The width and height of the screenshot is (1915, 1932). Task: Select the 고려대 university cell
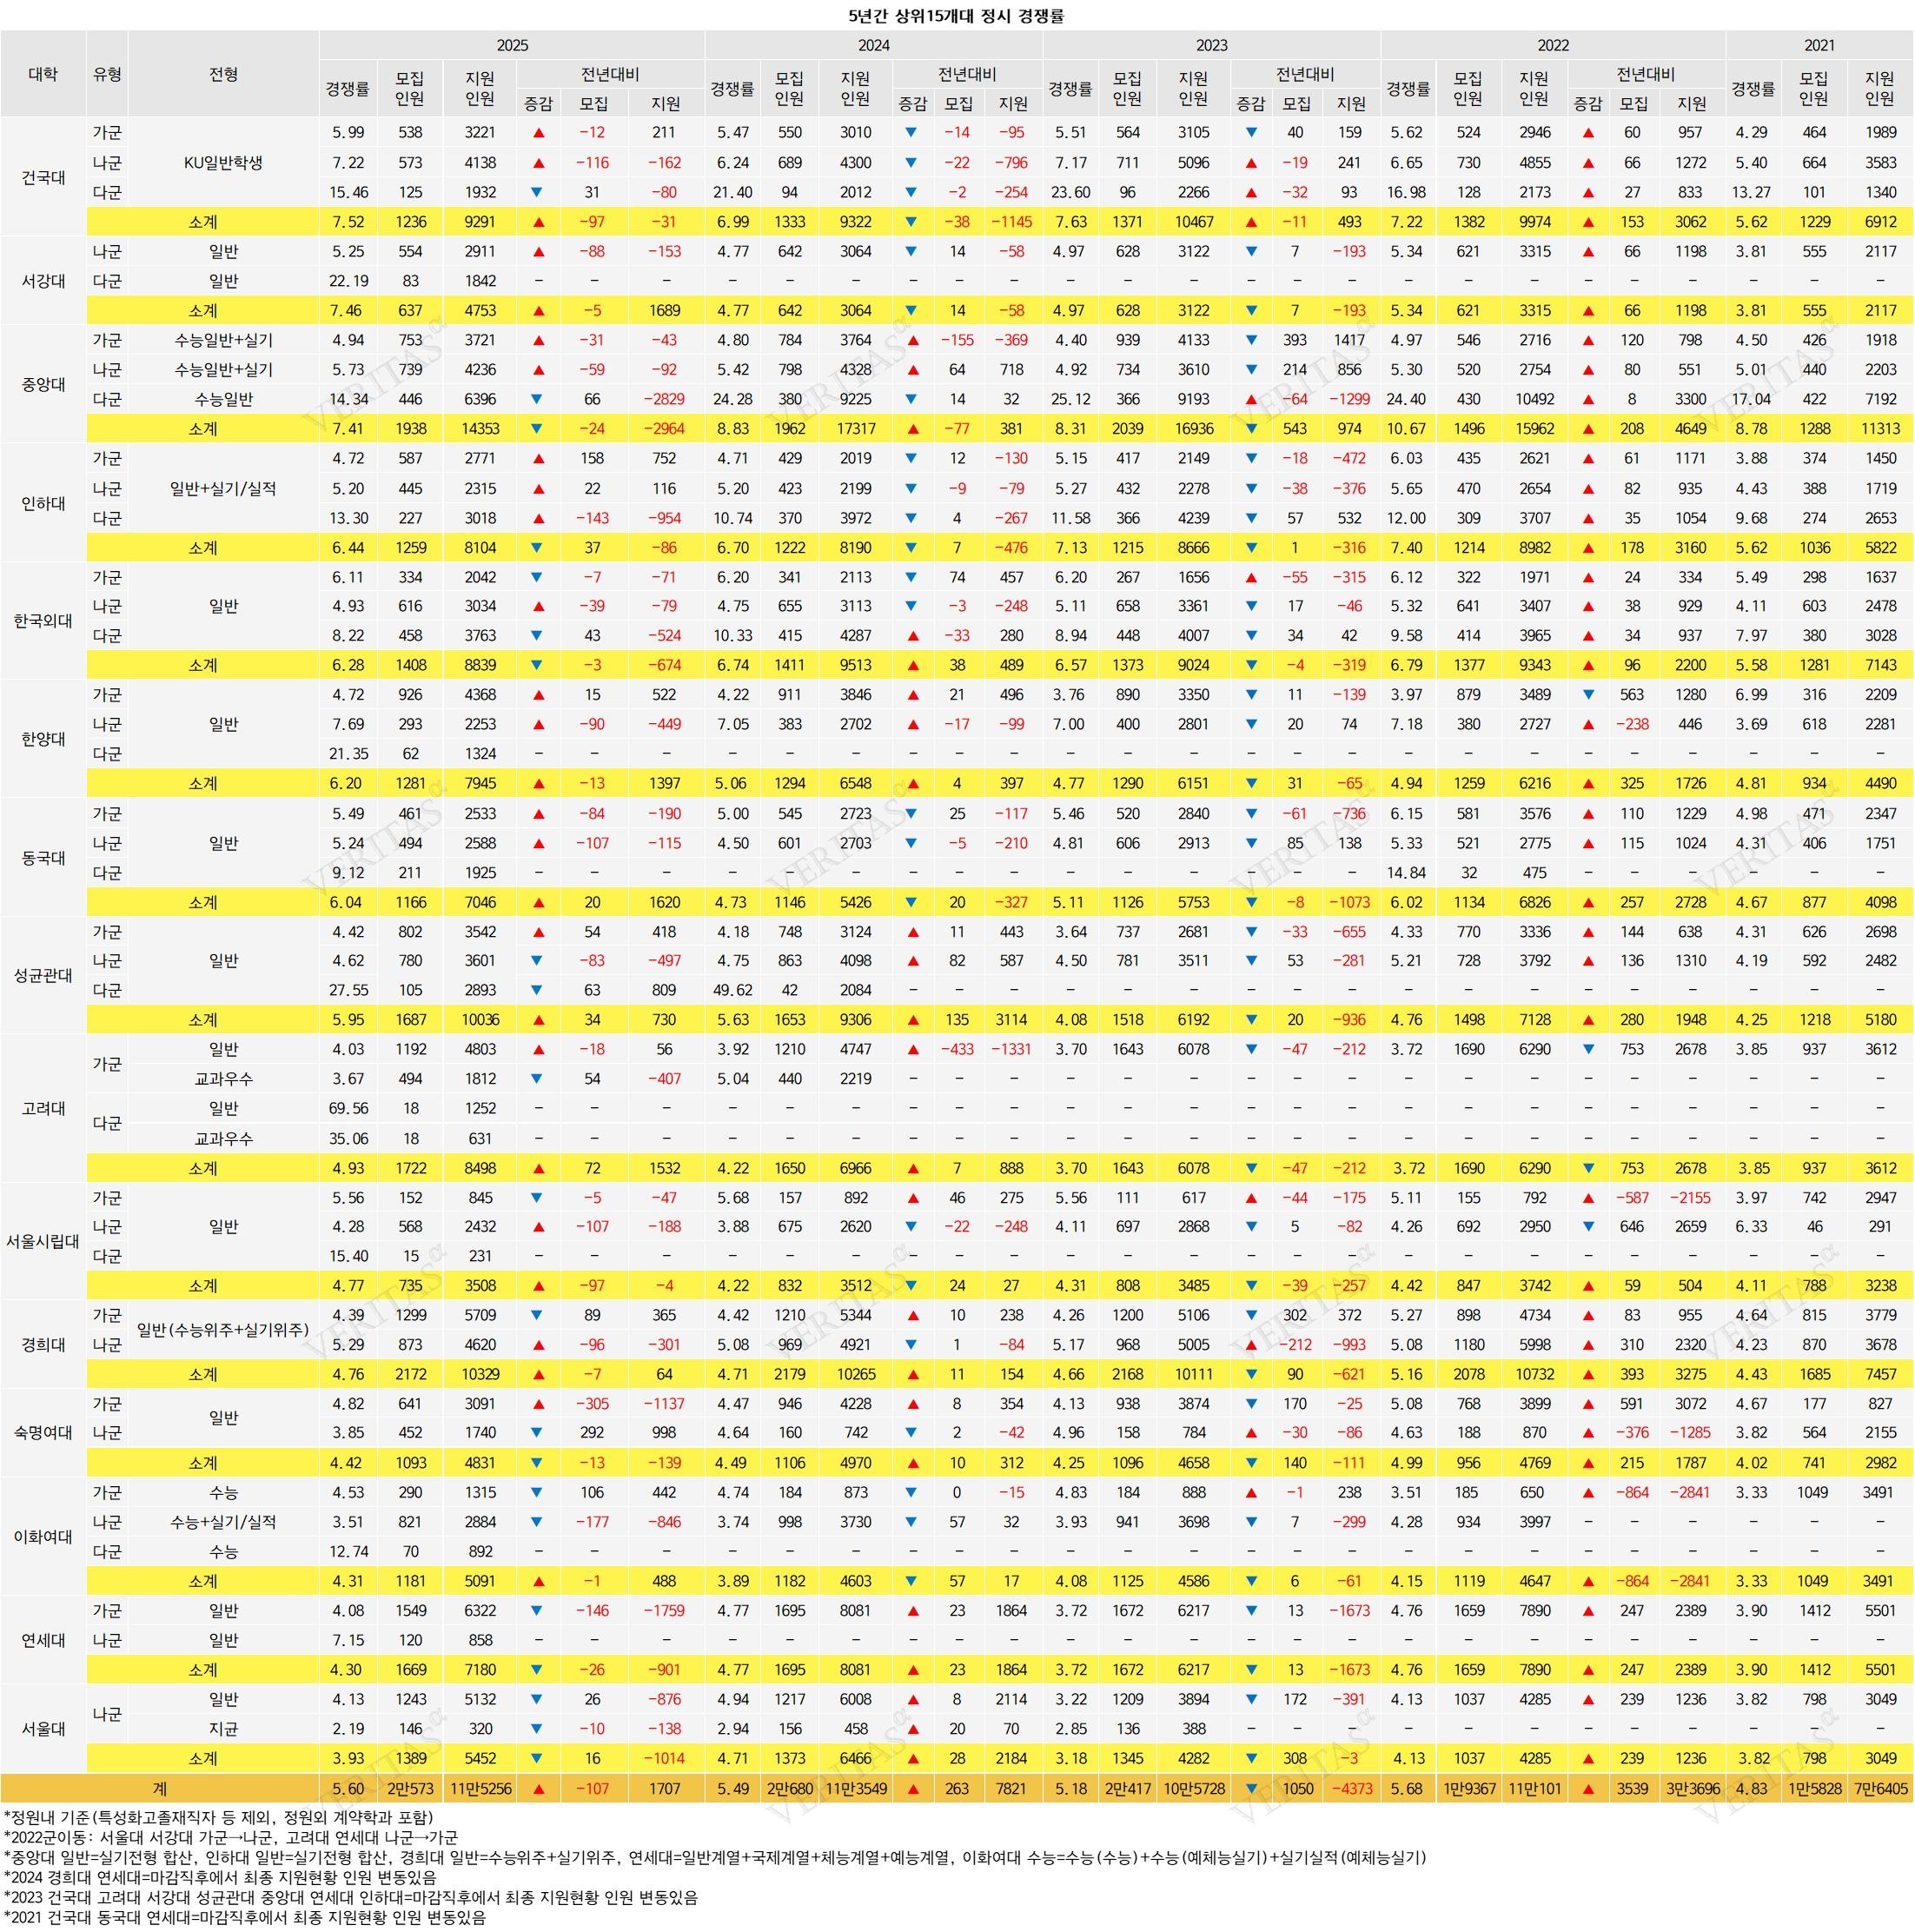point(43,1108)
